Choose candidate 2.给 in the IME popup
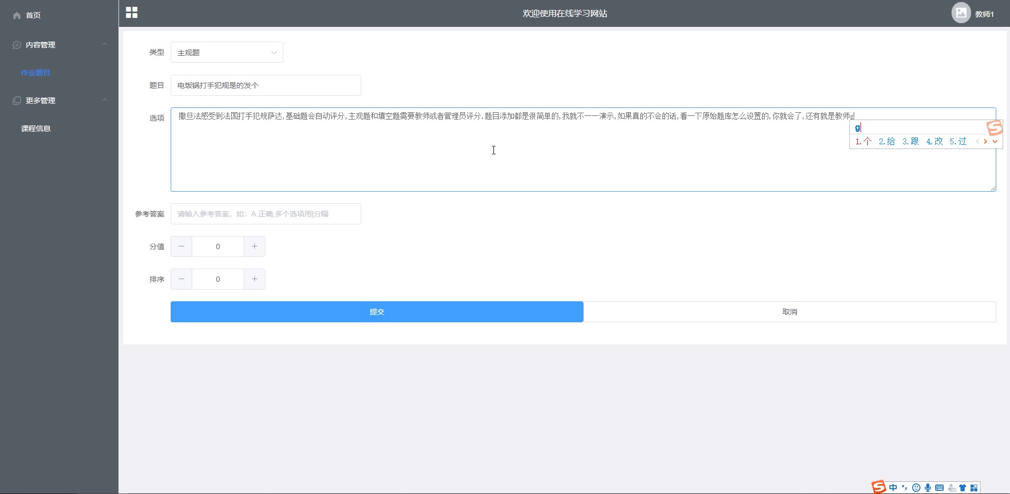 point(887,141)
